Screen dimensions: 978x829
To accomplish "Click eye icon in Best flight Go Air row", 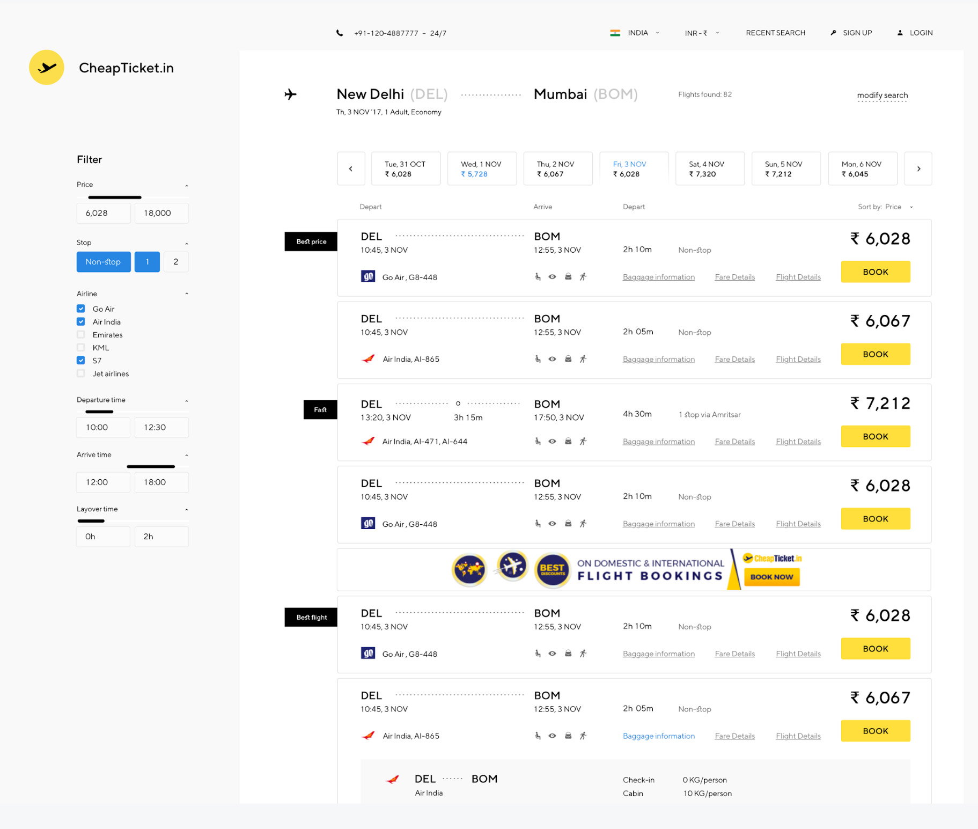I will point(552,654).
